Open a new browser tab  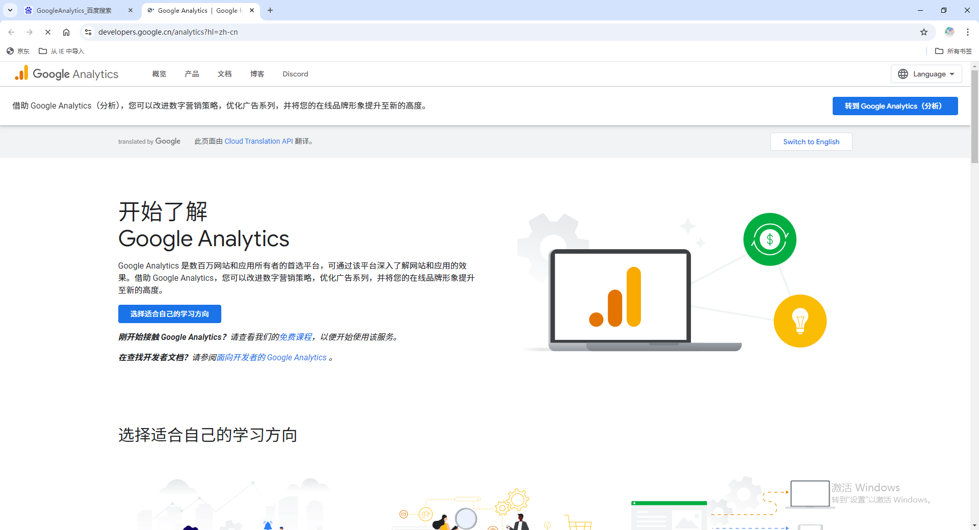pyautogui.click(x=270, y=10)
